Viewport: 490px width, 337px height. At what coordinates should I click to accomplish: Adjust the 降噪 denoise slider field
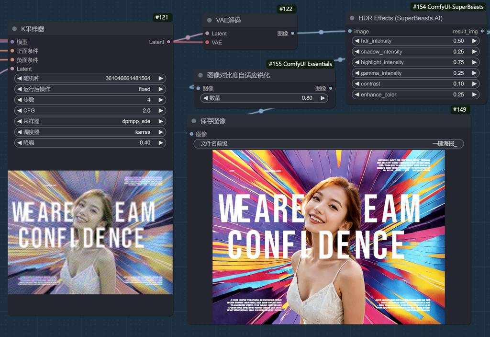[90, 143]
